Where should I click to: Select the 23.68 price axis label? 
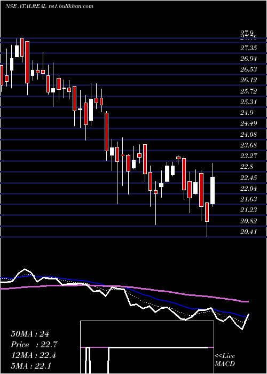pos(248,145)
